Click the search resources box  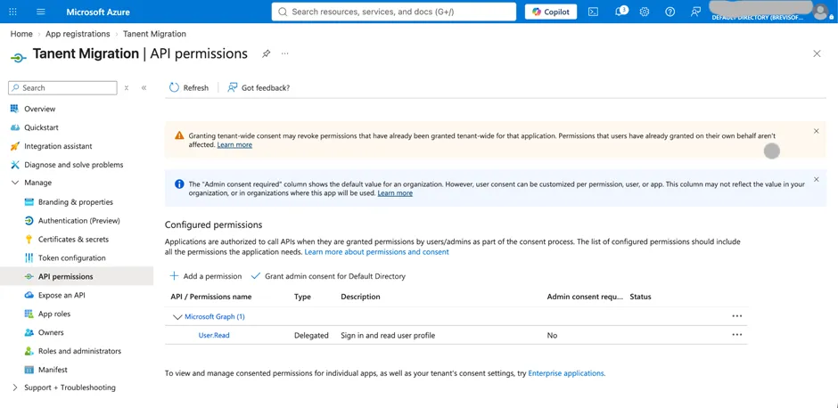pos(394,12)
